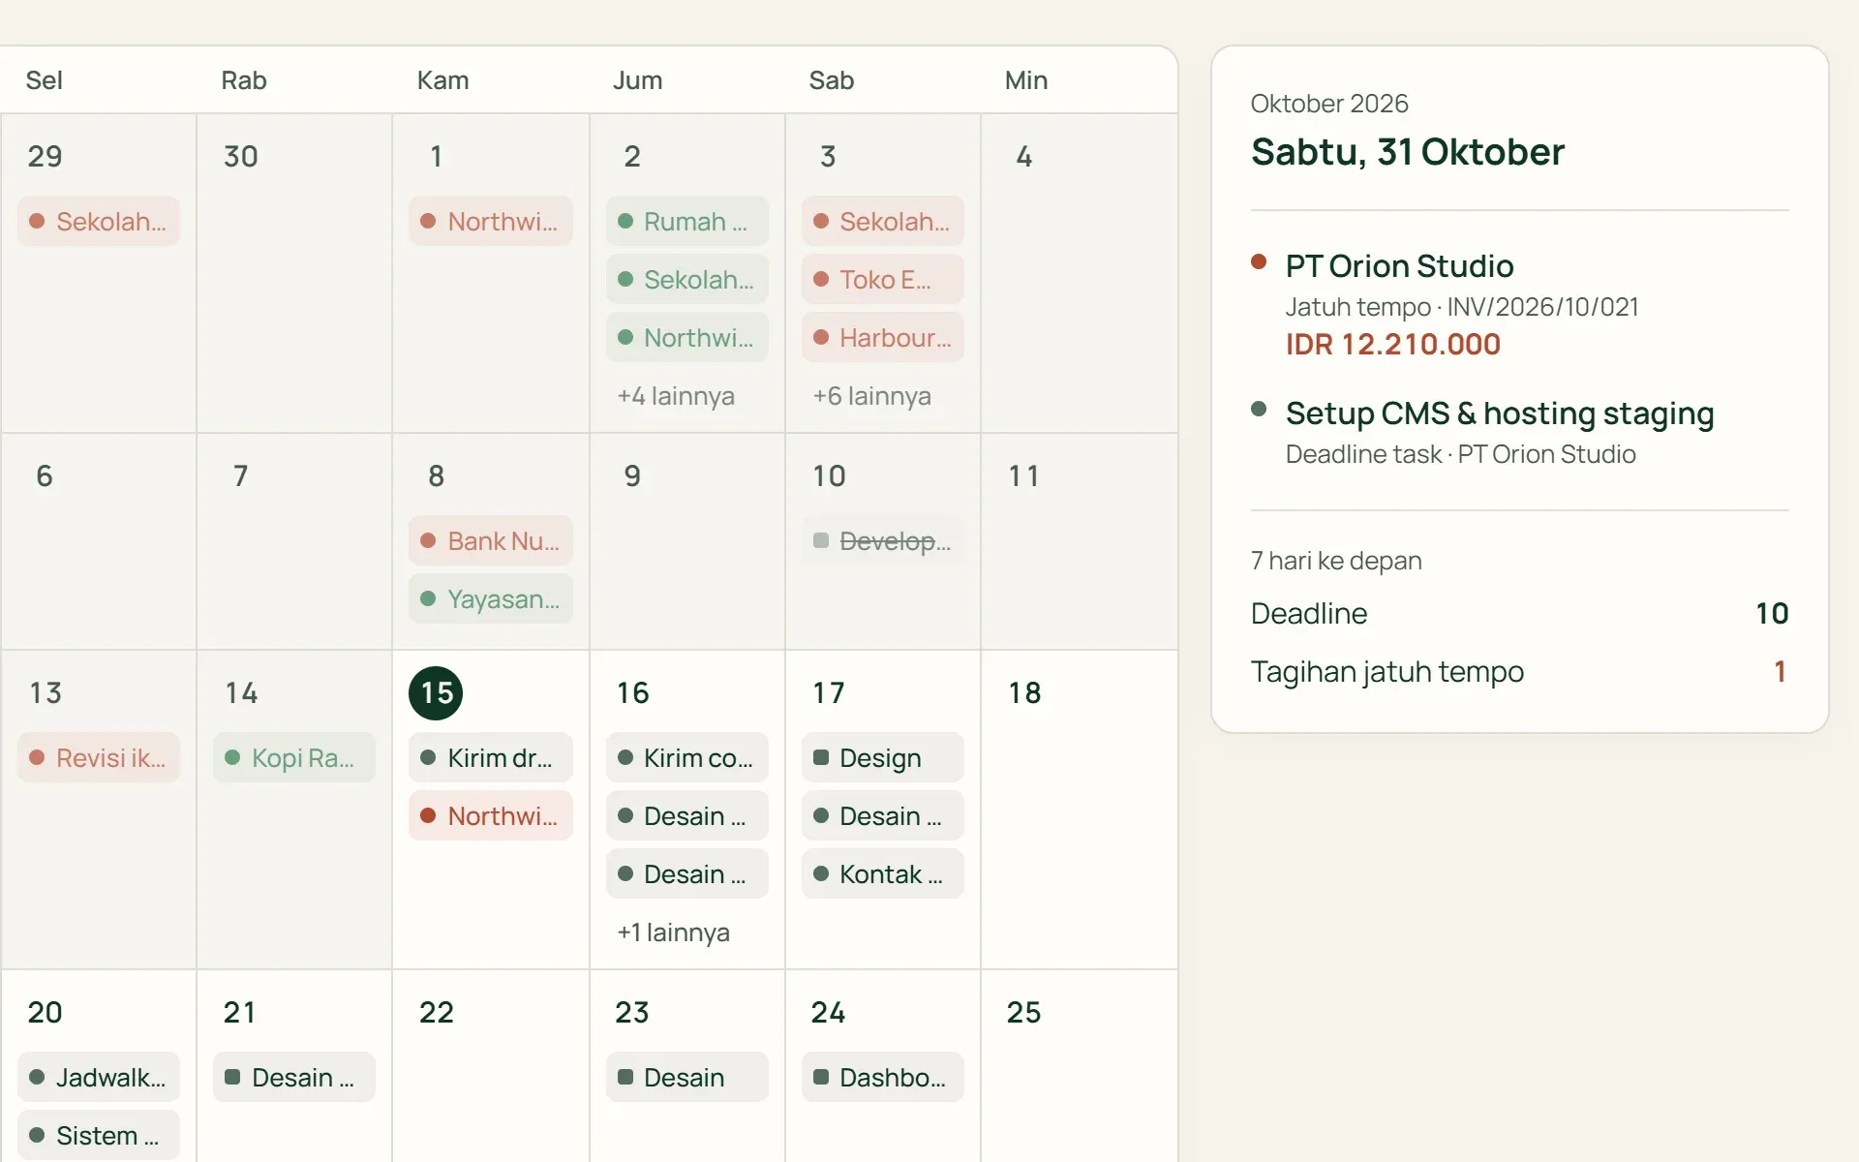Open the first Desain task on the 16th
The width and height of the screenshot is (1859, 1162).
[x=686, y=815]
